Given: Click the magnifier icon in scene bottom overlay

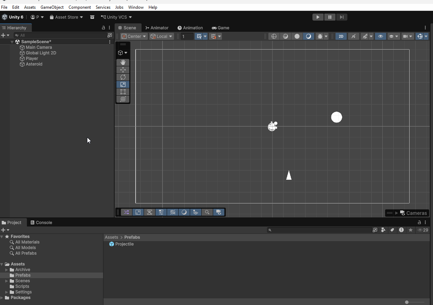Looking at the screenshot, I should point(207,212).
